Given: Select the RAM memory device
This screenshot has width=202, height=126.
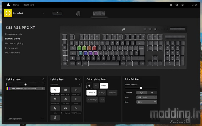Looking at the screenshot, I should click(57, 13).
